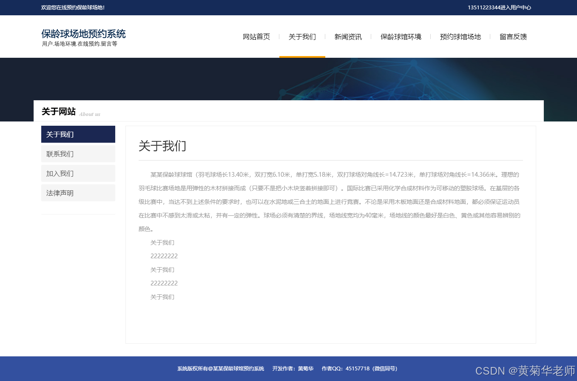Click the QQ number 45157718 in footer
577x381 pixels.
click(x=356, y=368)
